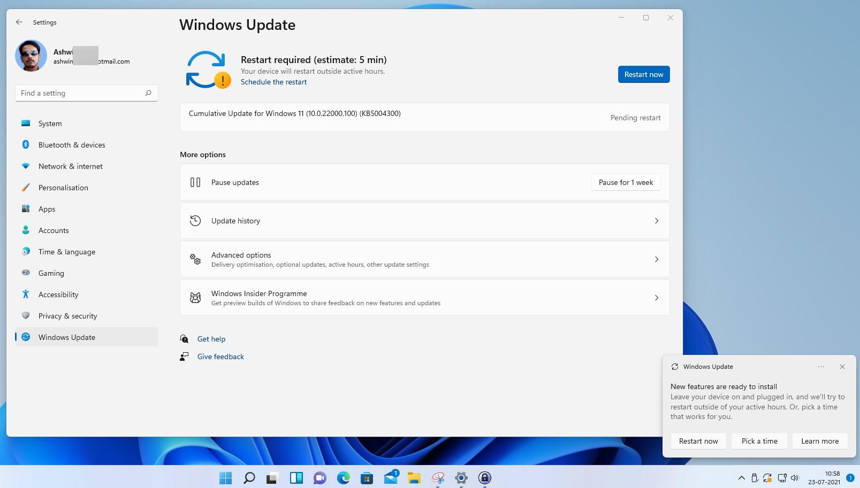The width and height of the screenshot is (860, 488).
Task: Open System settings
Action: tap(87, 123)
